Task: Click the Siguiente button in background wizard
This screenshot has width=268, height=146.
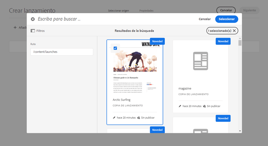Action: [249, 10]
